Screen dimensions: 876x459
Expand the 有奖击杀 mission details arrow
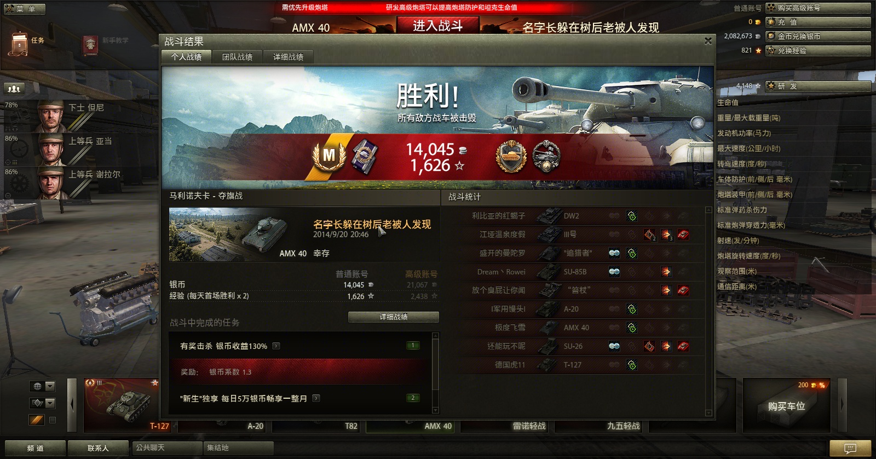(x=276, y=346)
